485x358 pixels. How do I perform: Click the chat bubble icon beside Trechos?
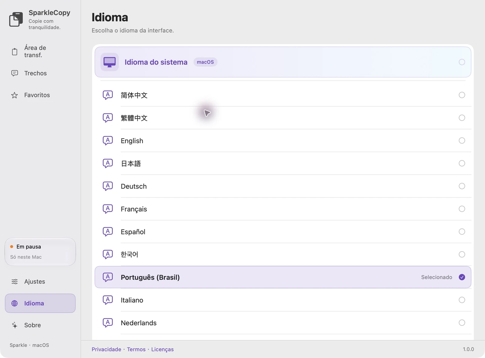coord(15,73)
